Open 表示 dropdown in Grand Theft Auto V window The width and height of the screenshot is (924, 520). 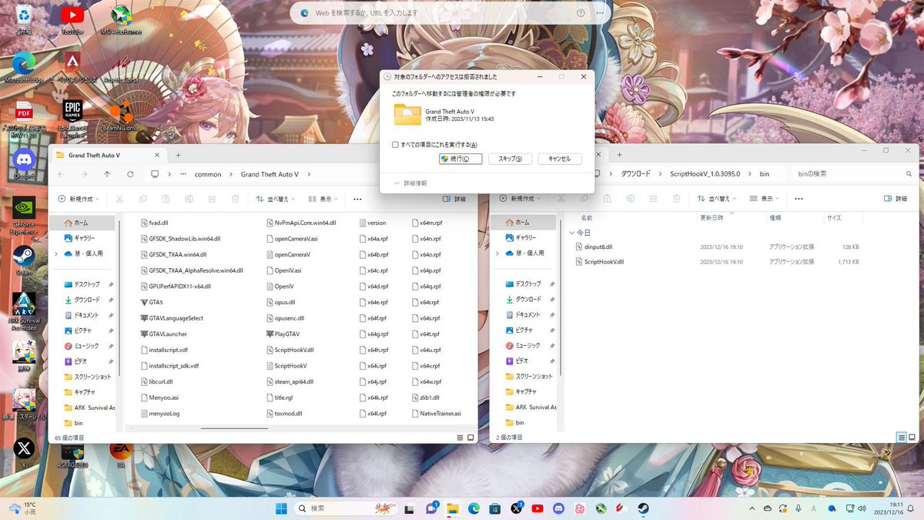323,199
